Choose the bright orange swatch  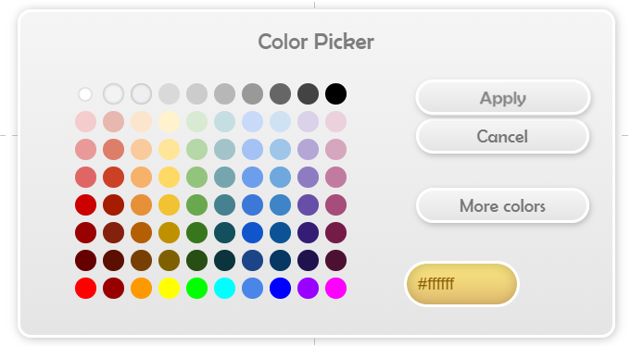[141, 288]
